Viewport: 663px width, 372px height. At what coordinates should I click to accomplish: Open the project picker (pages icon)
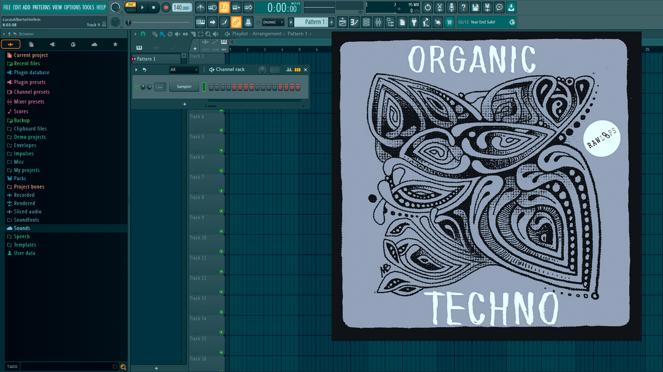click(402, 22)
